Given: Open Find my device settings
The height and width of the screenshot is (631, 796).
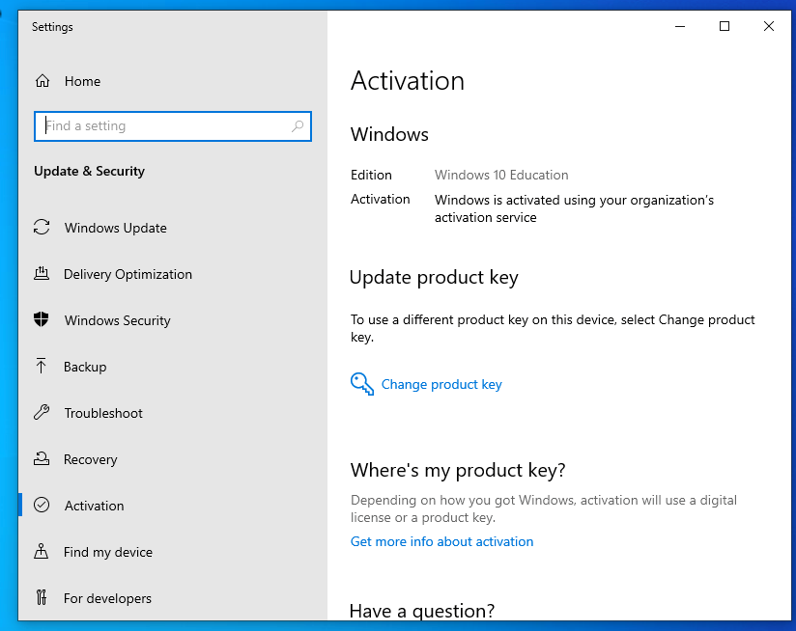Looking at the screenshot, I should tap(173, 552).
